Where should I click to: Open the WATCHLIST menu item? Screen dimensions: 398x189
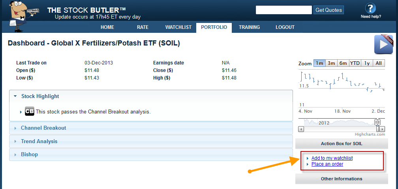tap(178, 27)
